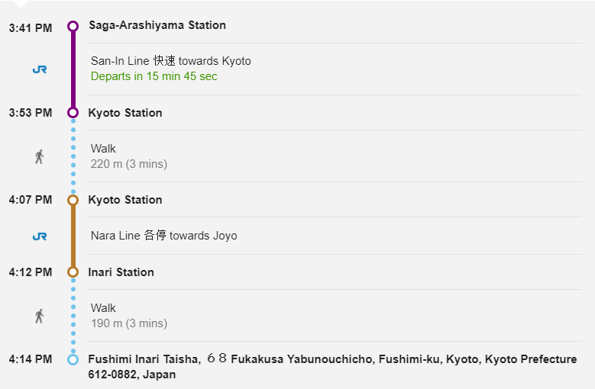Click the walking icon for the 220 m walk

point(40,156)
